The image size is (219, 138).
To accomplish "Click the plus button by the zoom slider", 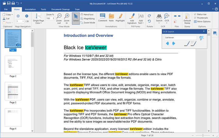I will [x=213, y=136].
